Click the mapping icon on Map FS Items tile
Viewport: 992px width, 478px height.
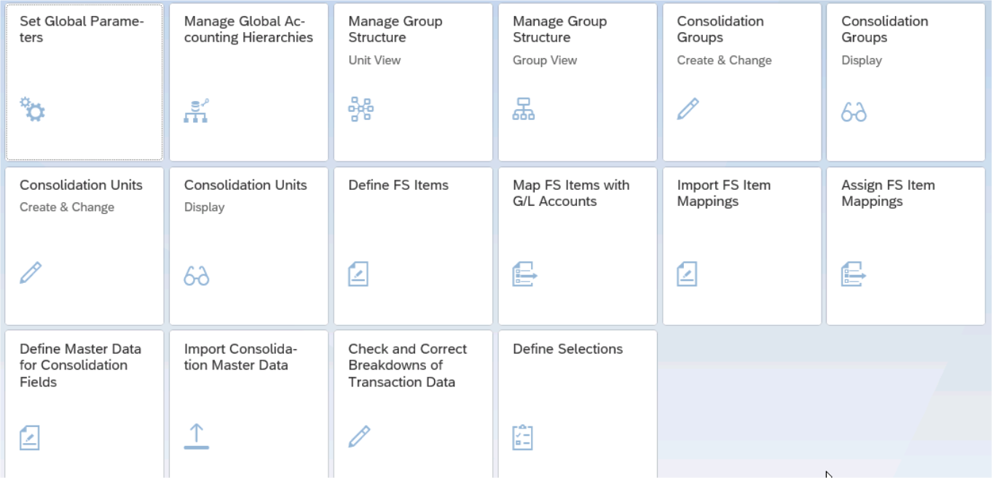click(x=524, y=274)
